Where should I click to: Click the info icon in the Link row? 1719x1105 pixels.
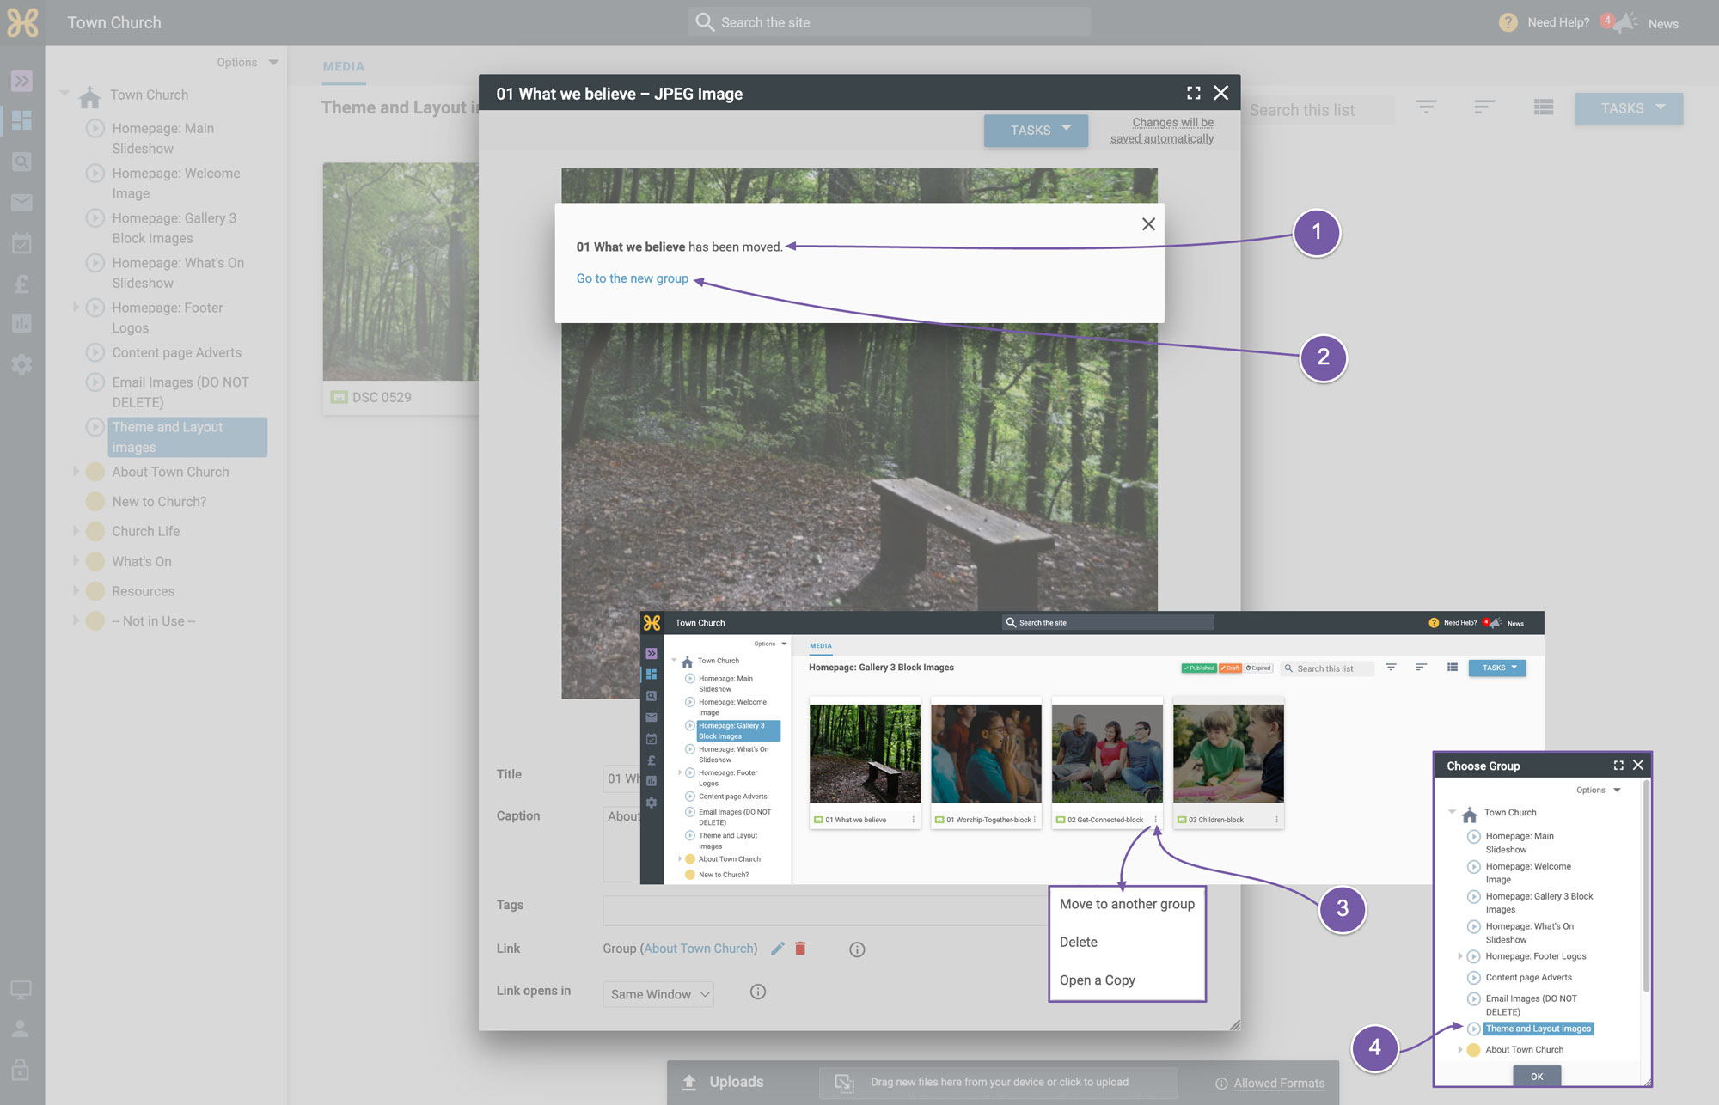click(857, 949)
